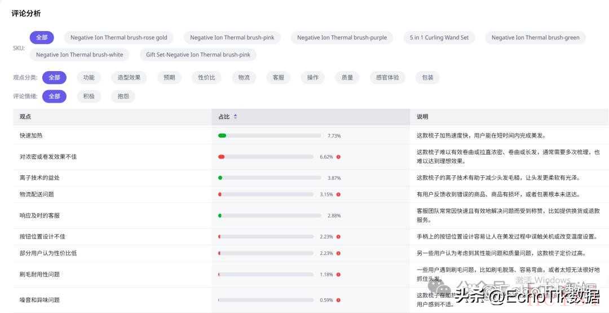
Task: Click red dot next to 6.62% value
Action: pyautogui.click(x=338, y=157)
